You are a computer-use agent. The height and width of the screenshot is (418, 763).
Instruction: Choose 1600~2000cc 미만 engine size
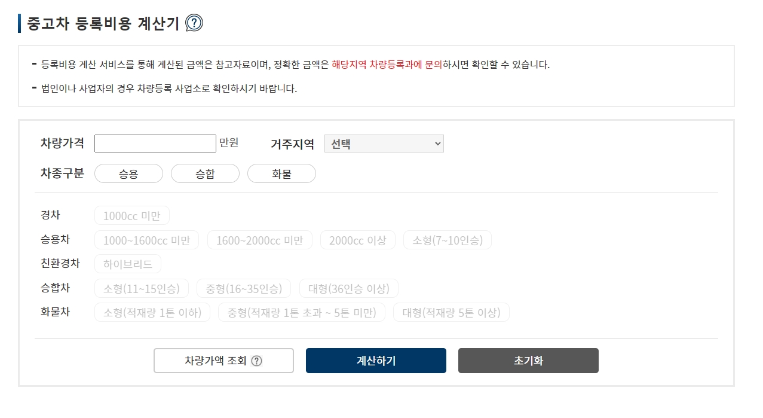click(260, 240)
